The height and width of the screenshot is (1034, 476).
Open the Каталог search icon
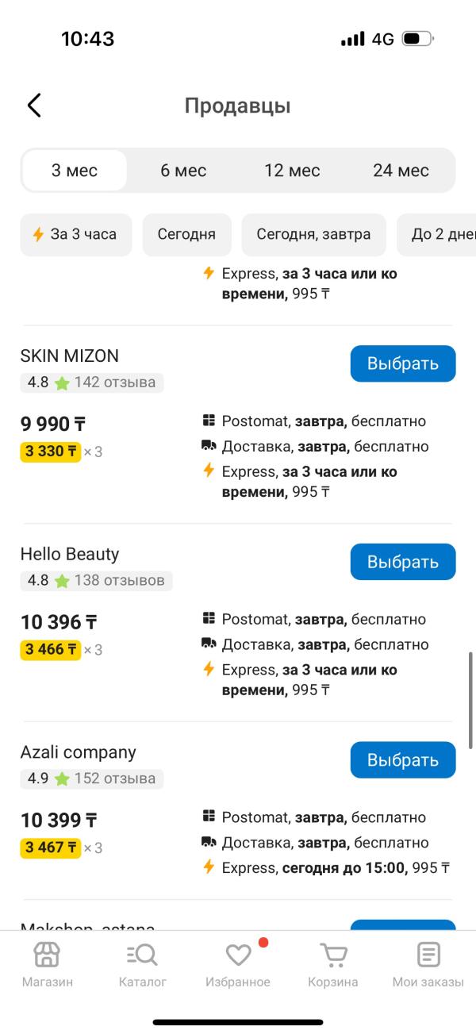[143, 955]
